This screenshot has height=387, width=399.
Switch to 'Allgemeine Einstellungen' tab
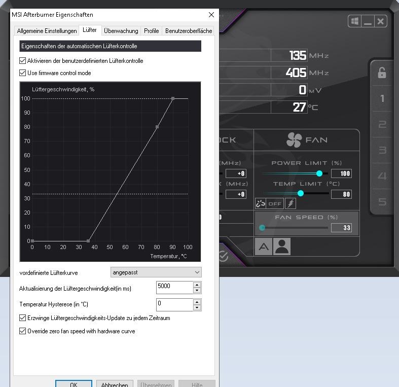click(47, 31)
